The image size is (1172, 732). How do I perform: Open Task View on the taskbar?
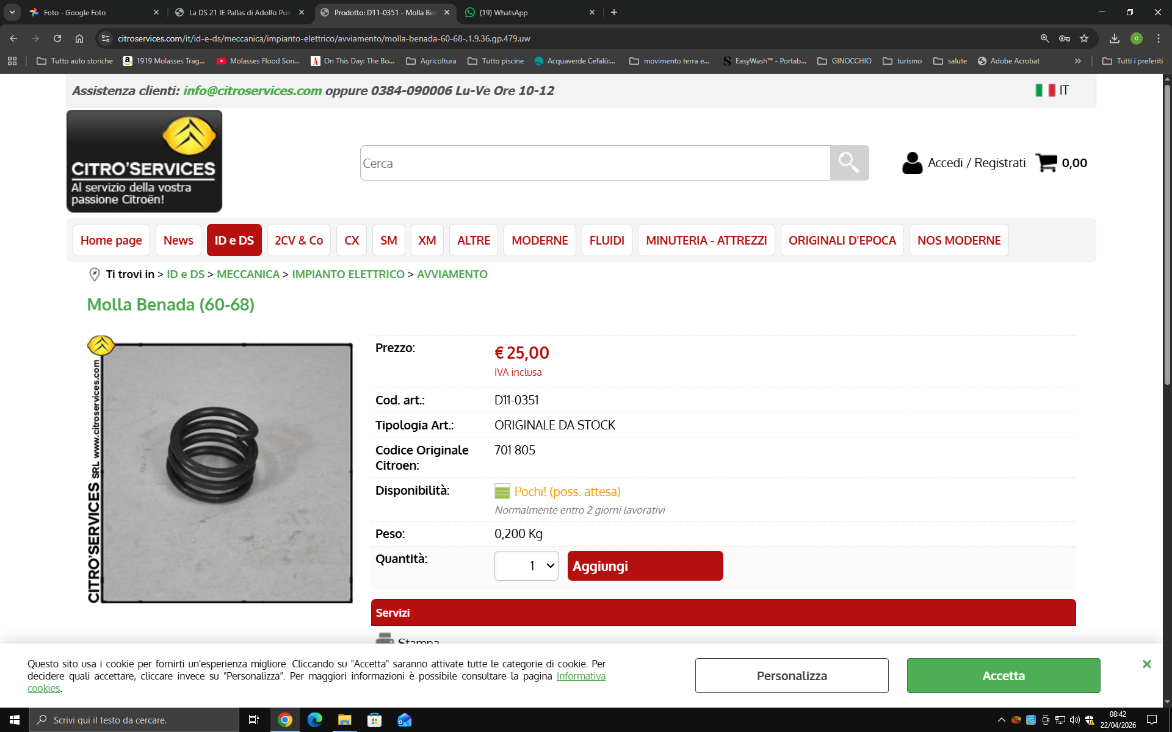254,720
